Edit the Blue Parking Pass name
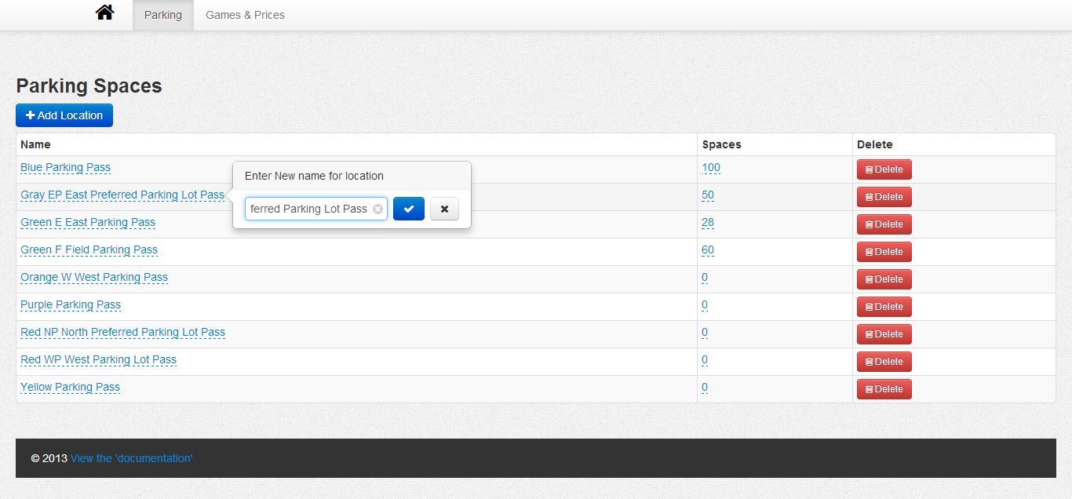1072x499 pixels. pos(65,167)
